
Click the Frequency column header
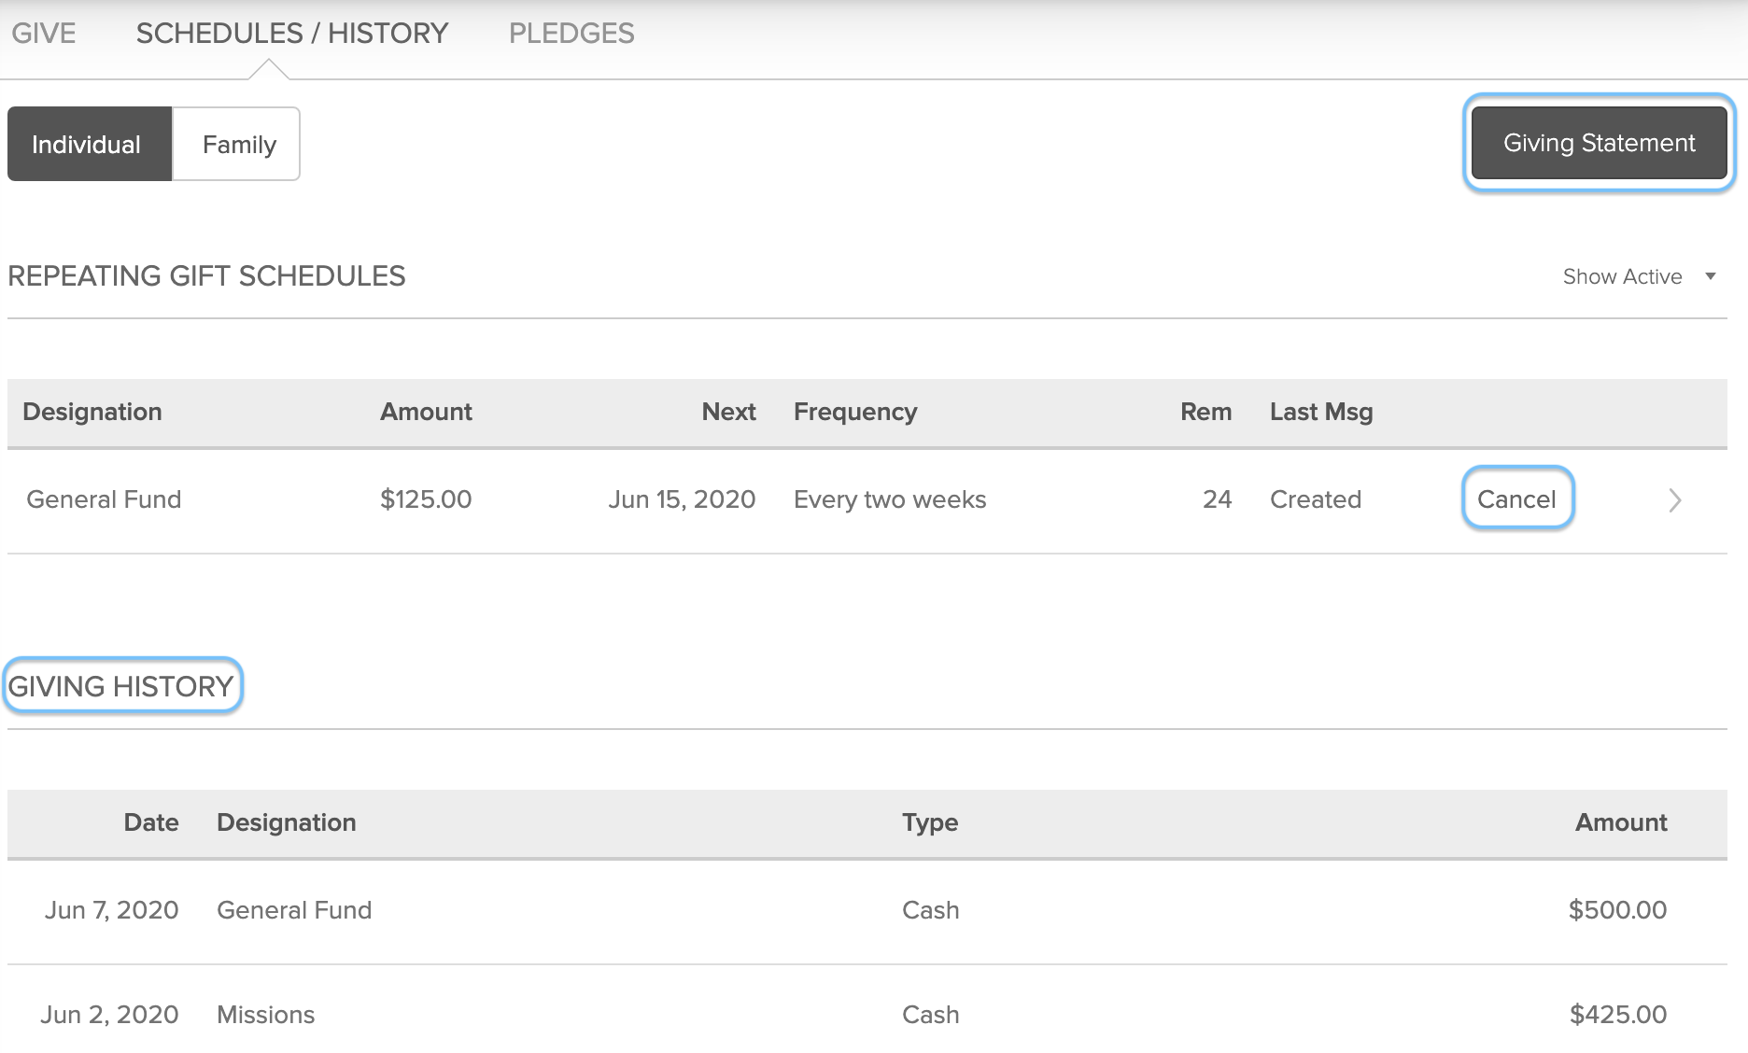pyautogui.click(x=855, y=412)
